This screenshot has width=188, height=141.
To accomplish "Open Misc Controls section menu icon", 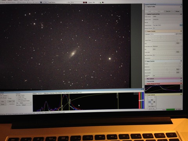I will coord(181,78).
